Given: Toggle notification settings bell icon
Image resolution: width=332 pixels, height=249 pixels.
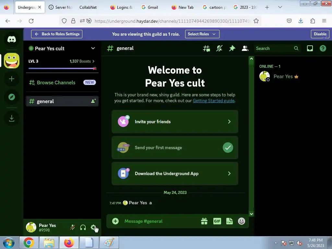Looking at the screenshot, I should [219, 49].
